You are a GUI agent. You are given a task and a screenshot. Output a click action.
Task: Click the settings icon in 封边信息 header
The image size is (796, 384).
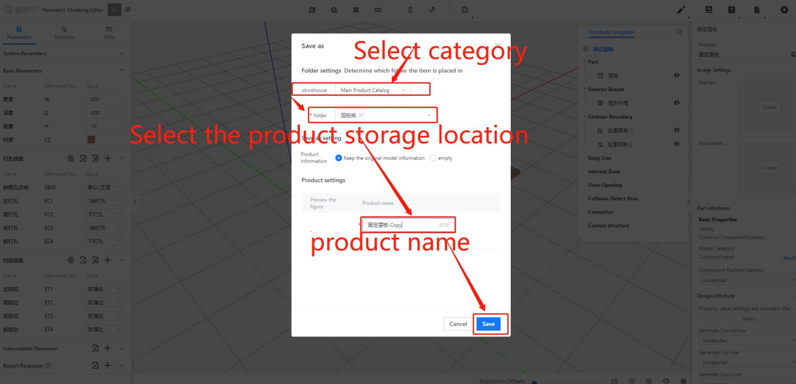(x=71, y=260)
